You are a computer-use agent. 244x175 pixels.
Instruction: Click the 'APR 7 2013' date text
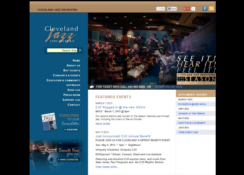pyautogui.click(x=184, y=109)
